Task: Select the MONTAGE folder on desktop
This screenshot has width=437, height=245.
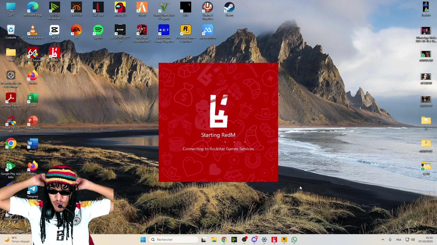Action: (426, 145)
